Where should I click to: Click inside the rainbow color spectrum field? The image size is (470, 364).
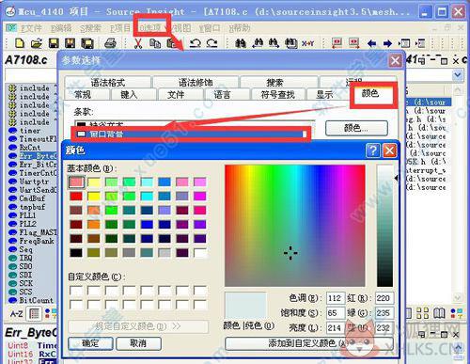[x=295, y=226]
